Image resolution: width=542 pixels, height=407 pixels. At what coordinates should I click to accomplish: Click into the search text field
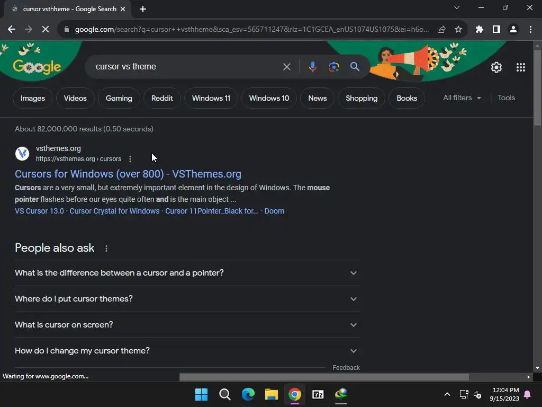pyautogui.click(x=187, y=66)
